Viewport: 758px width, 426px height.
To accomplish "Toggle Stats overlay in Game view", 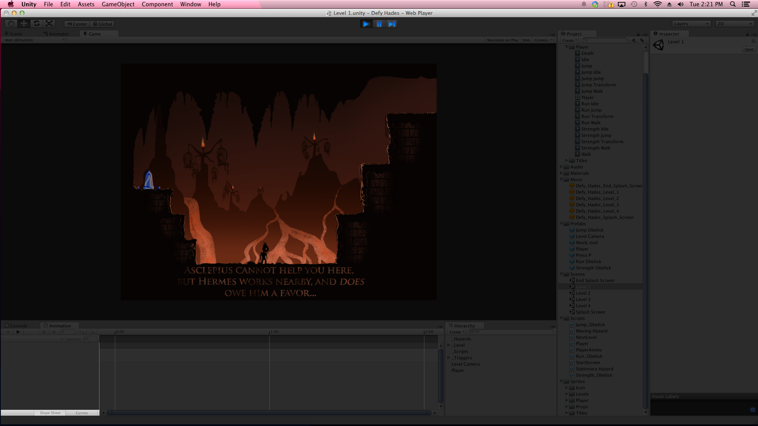I will coord(526,40).
